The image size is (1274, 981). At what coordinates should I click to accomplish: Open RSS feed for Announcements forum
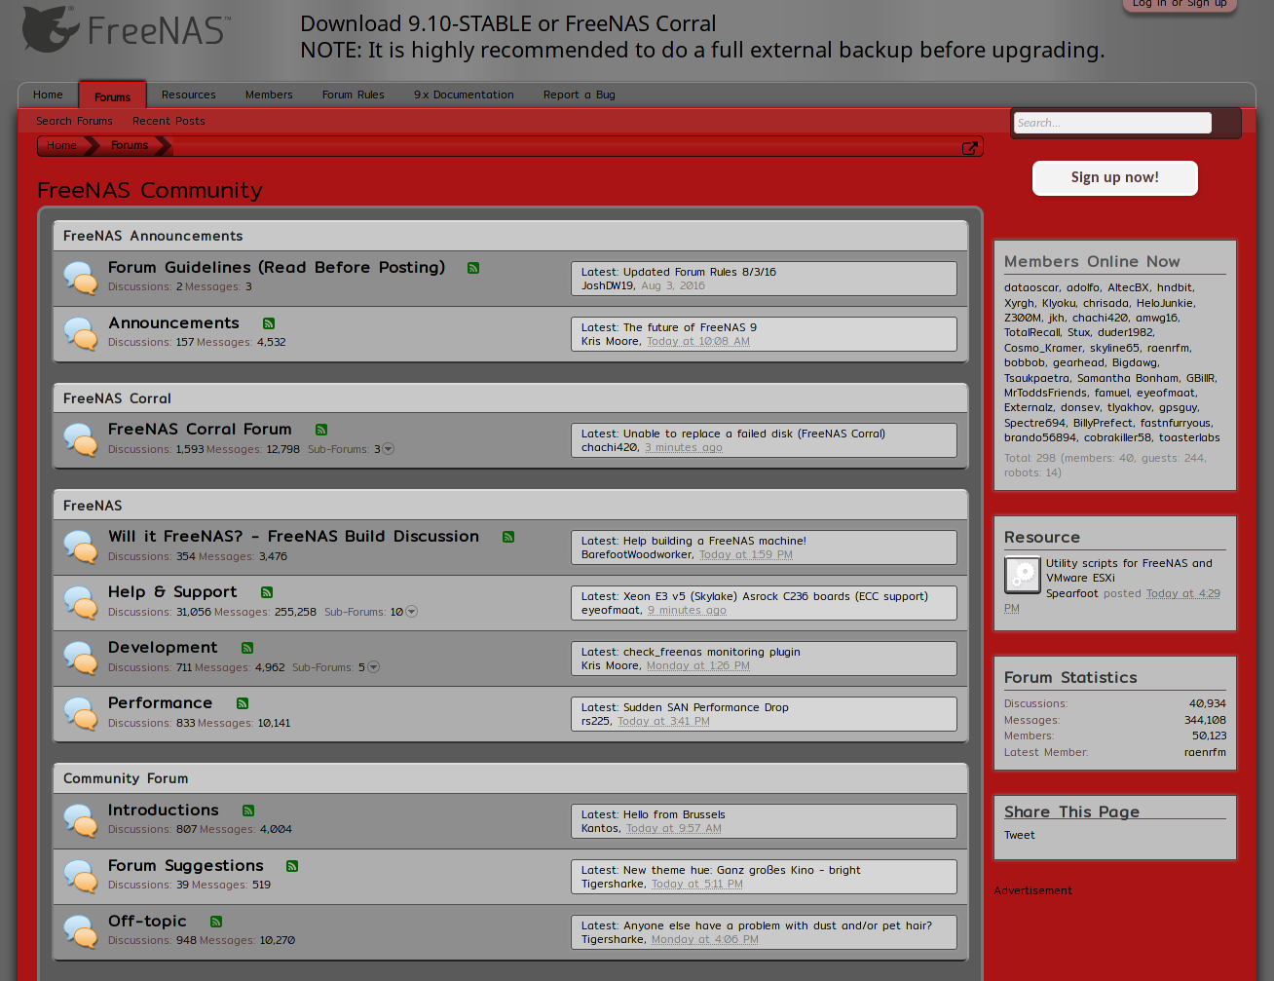coord(269,323)
